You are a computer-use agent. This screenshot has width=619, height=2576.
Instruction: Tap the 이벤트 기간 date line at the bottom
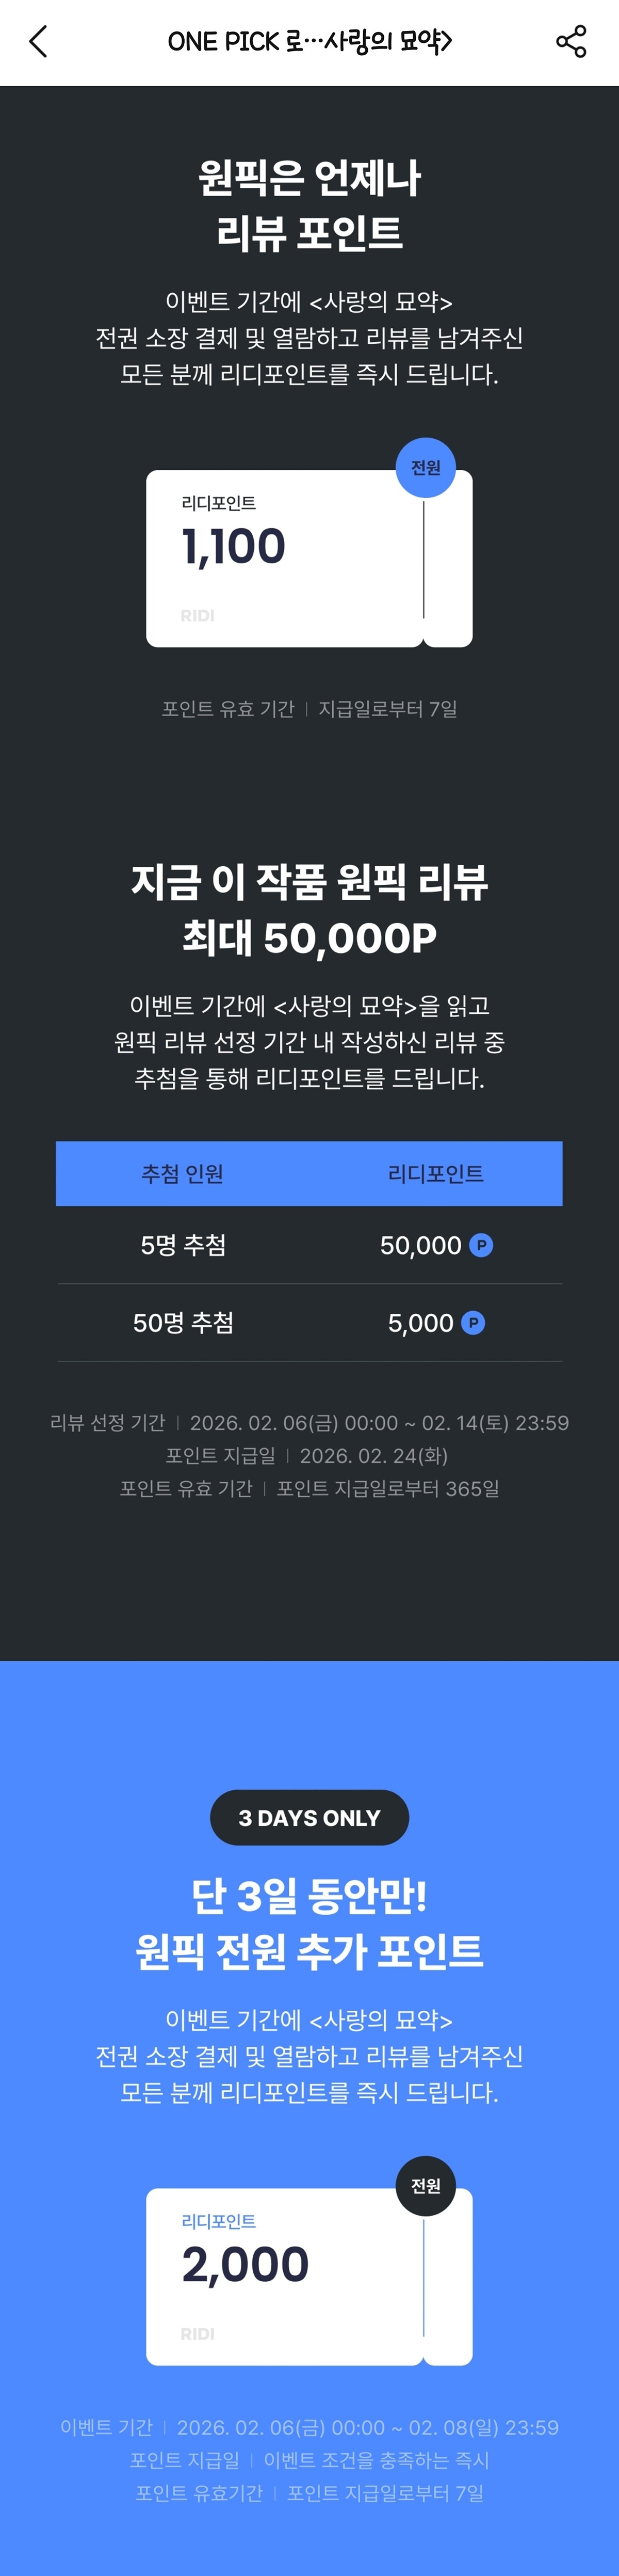click(x=309, y=2427)
